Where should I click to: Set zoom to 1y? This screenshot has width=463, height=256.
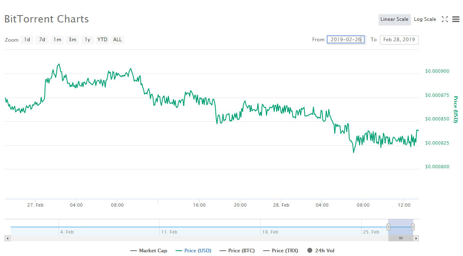tap(87, 40)
